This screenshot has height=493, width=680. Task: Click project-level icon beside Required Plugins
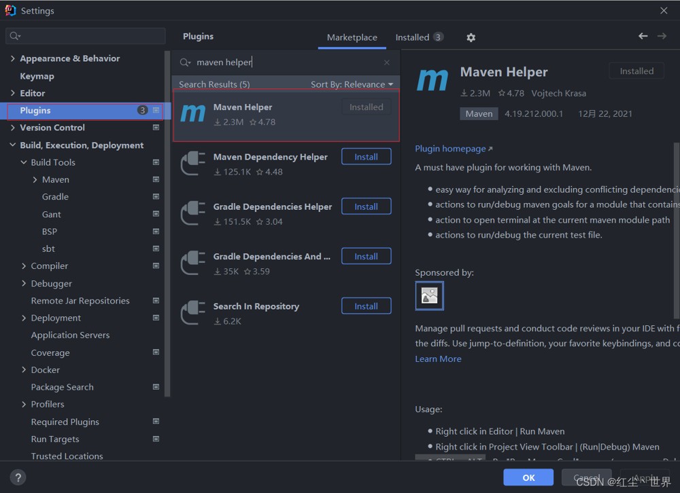(156, 422)
